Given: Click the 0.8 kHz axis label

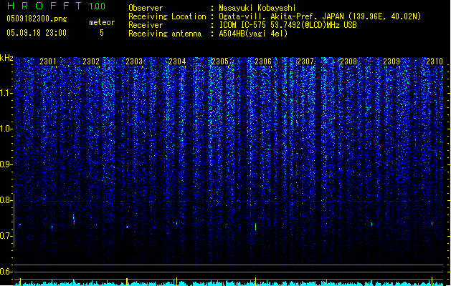Looking at the screenshot, I should [6, 200].
